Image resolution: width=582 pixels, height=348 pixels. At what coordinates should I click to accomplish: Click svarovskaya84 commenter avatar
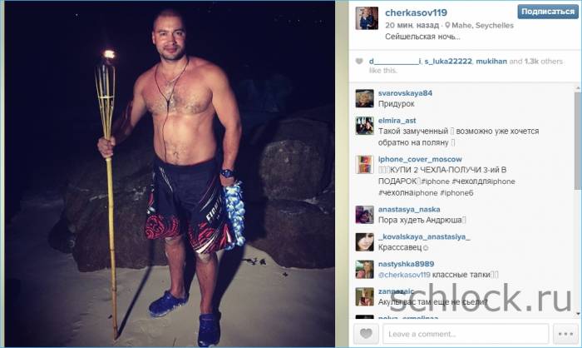point(364,98)
